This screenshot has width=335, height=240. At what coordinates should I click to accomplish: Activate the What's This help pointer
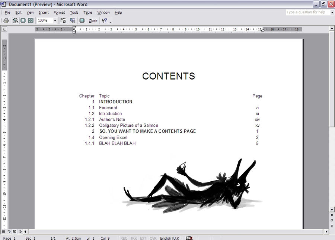pos(104,20)
